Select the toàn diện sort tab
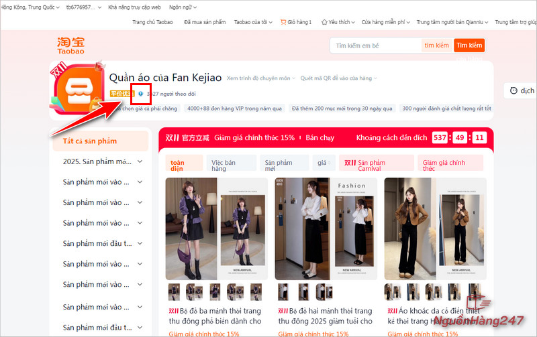Viewport: 537px width, 337px height. 184,163
